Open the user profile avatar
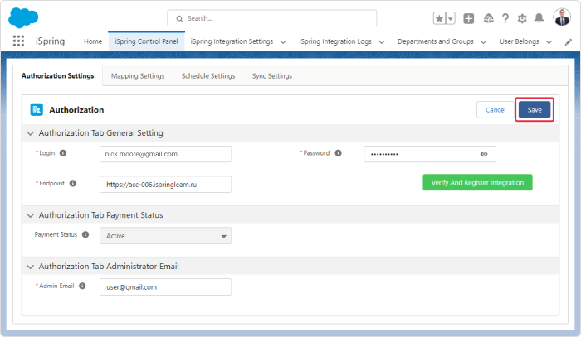581x337 pixels. coord(562,17)
